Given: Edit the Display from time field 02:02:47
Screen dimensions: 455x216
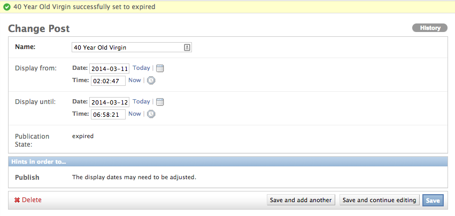Looking at the screenshot, I should (108, 81).
